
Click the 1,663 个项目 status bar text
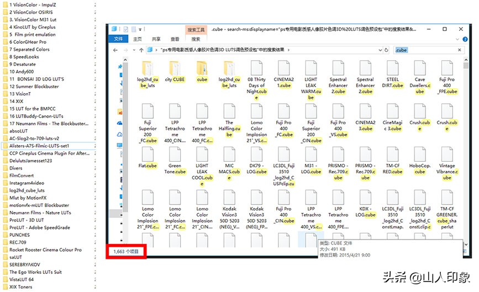126,251
